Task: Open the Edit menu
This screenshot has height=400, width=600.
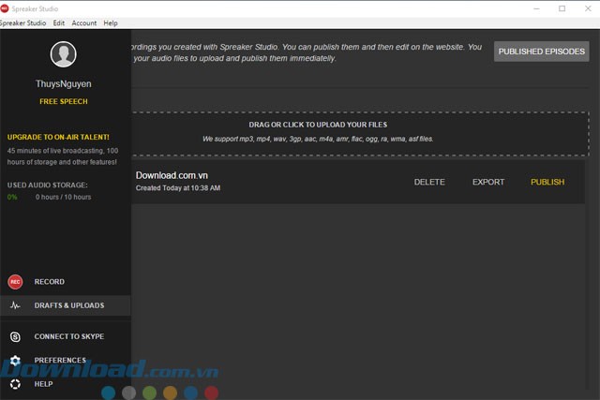Action: point(59,22)
